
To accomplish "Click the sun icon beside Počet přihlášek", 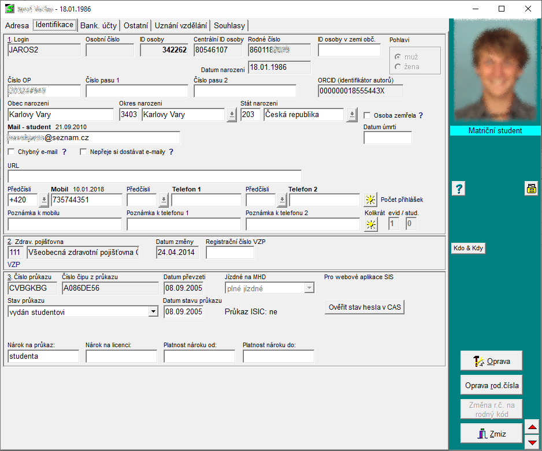I will pyautogui.click(x=370, y=200).
